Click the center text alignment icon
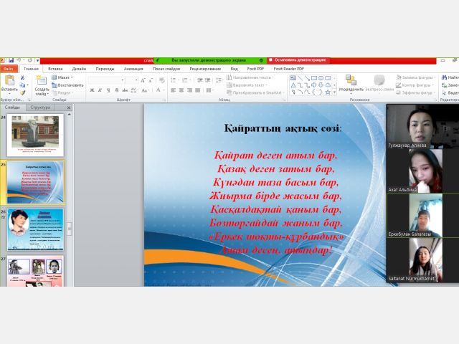 click(x=181, y=90)
